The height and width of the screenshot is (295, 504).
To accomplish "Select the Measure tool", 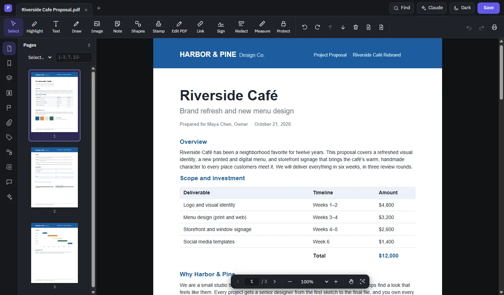I will coord(262,27).
